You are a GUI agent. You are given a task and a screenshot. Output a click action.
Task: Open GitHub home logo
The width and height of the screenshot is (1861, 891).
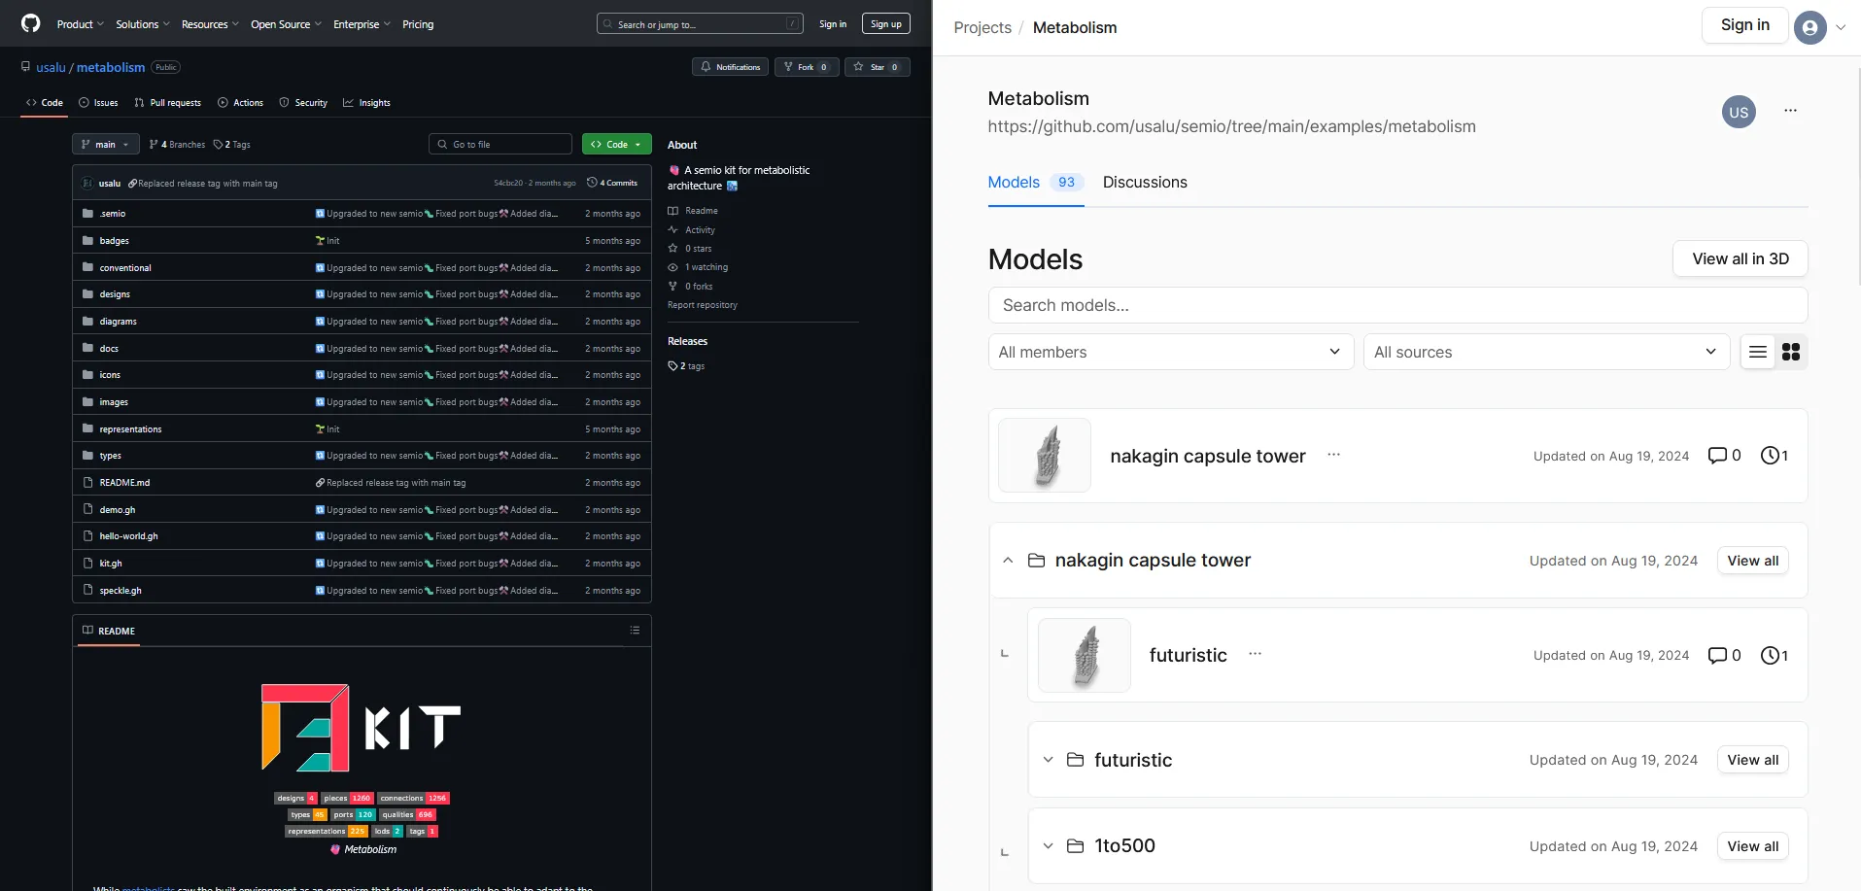[31, 23]
